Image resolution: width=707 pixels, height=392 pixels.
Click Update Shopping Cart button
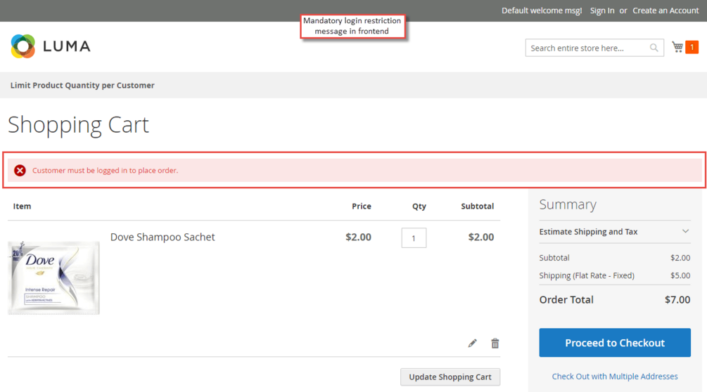[x=450, y=377]
